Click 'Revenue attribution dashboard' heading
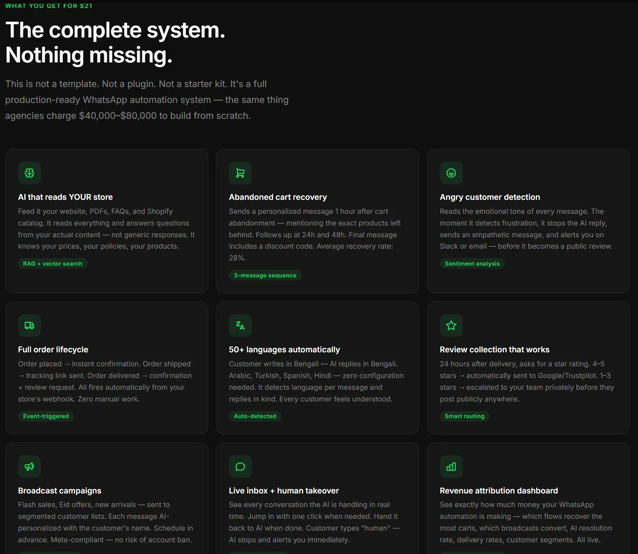Image resolution: width=638 pixels, height=554 pixels. 499,491
